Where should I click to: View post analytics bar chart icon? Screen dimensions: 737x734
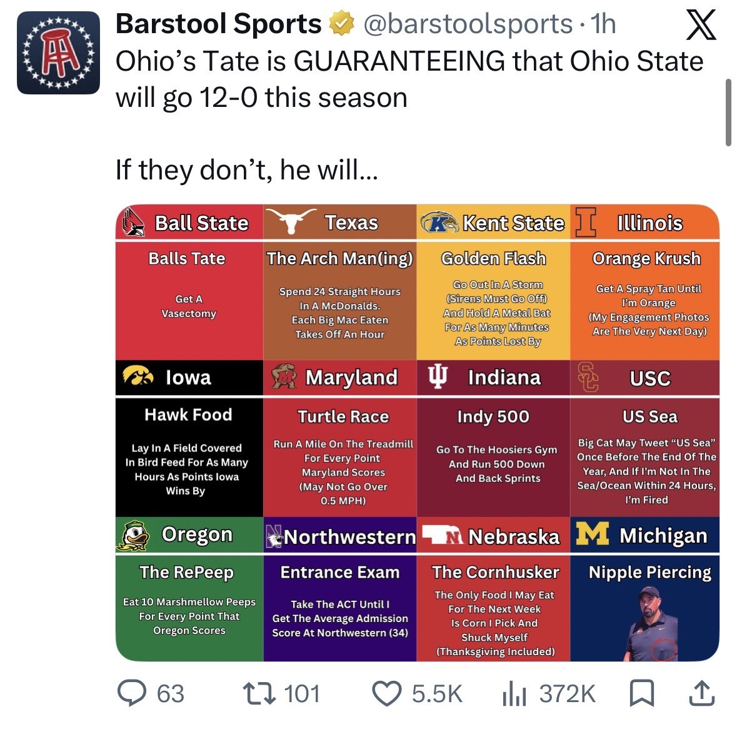pyautogui.click(x=514, y=694)
